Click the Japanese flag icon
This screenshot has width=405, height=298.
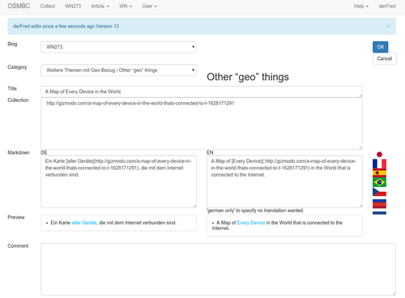pos(379,155)
